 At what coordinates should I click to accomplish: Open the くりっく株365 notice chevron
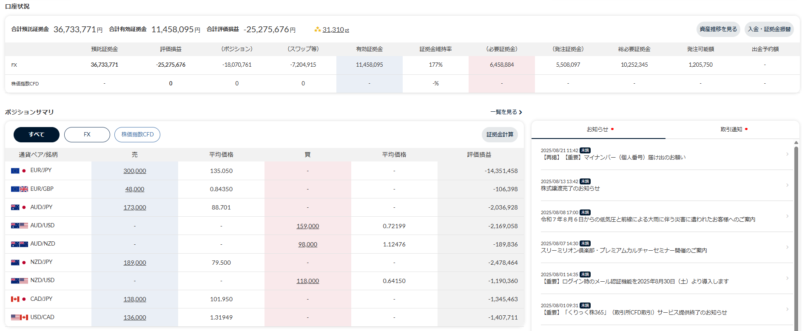(787, 309)
